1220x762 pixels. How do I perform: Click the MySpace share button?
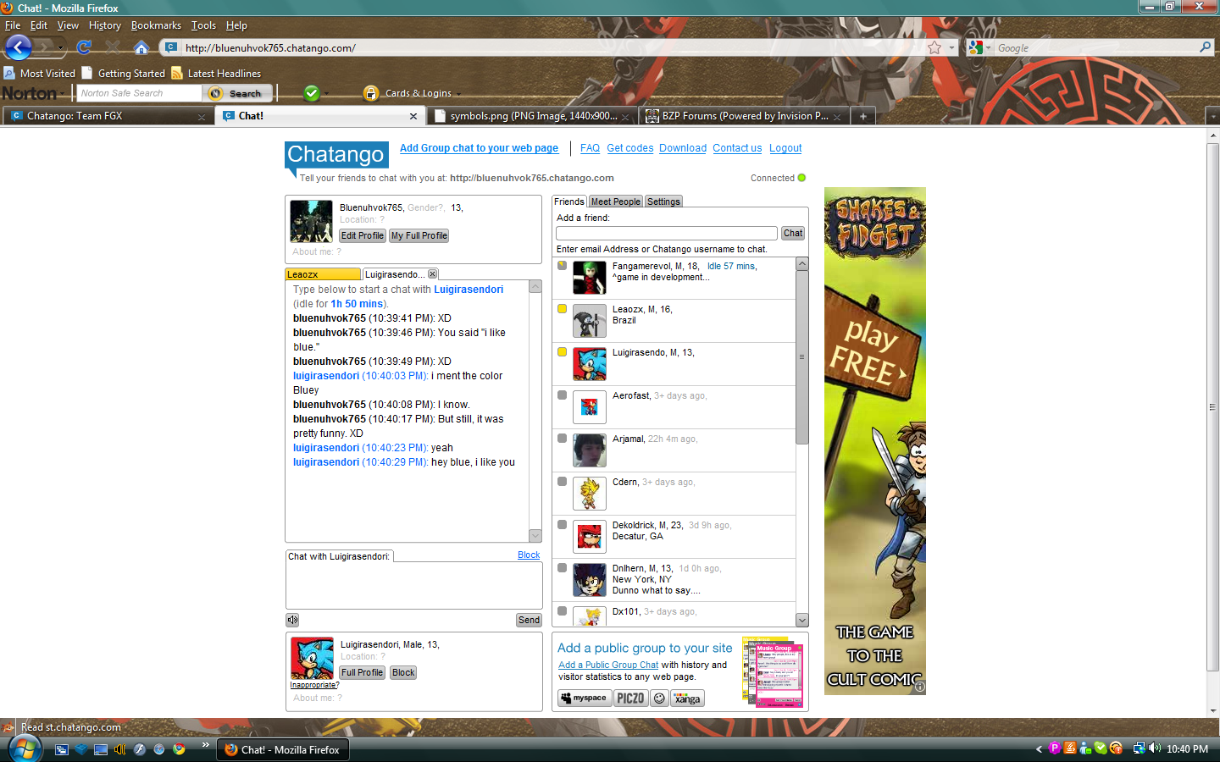point(585,698)
